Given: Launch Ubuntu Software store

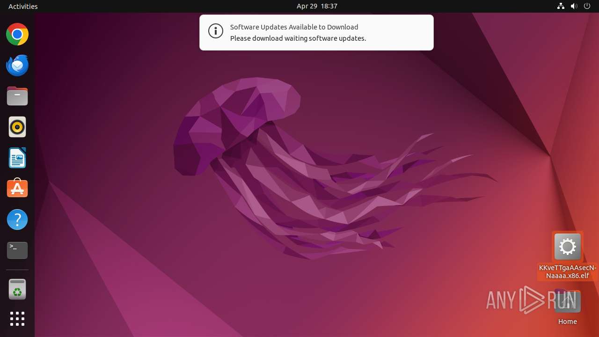Looking at the screenshot, I should click(x=17, y=189).
